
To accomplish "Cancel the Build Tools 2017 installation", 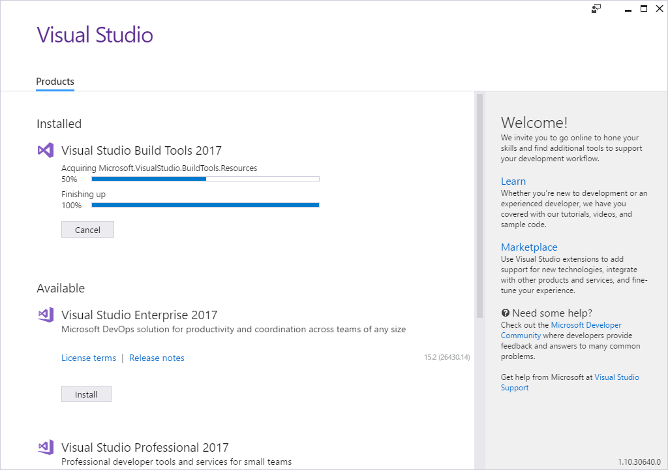I will [87, 229].
